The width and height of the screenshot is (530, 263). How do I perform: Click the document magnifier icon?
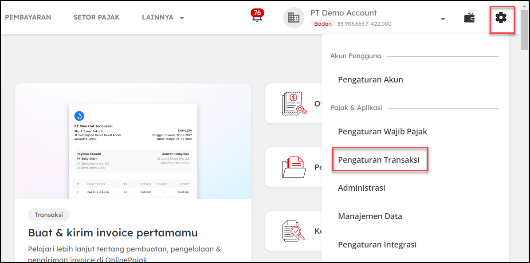click(x=294, y=231)
